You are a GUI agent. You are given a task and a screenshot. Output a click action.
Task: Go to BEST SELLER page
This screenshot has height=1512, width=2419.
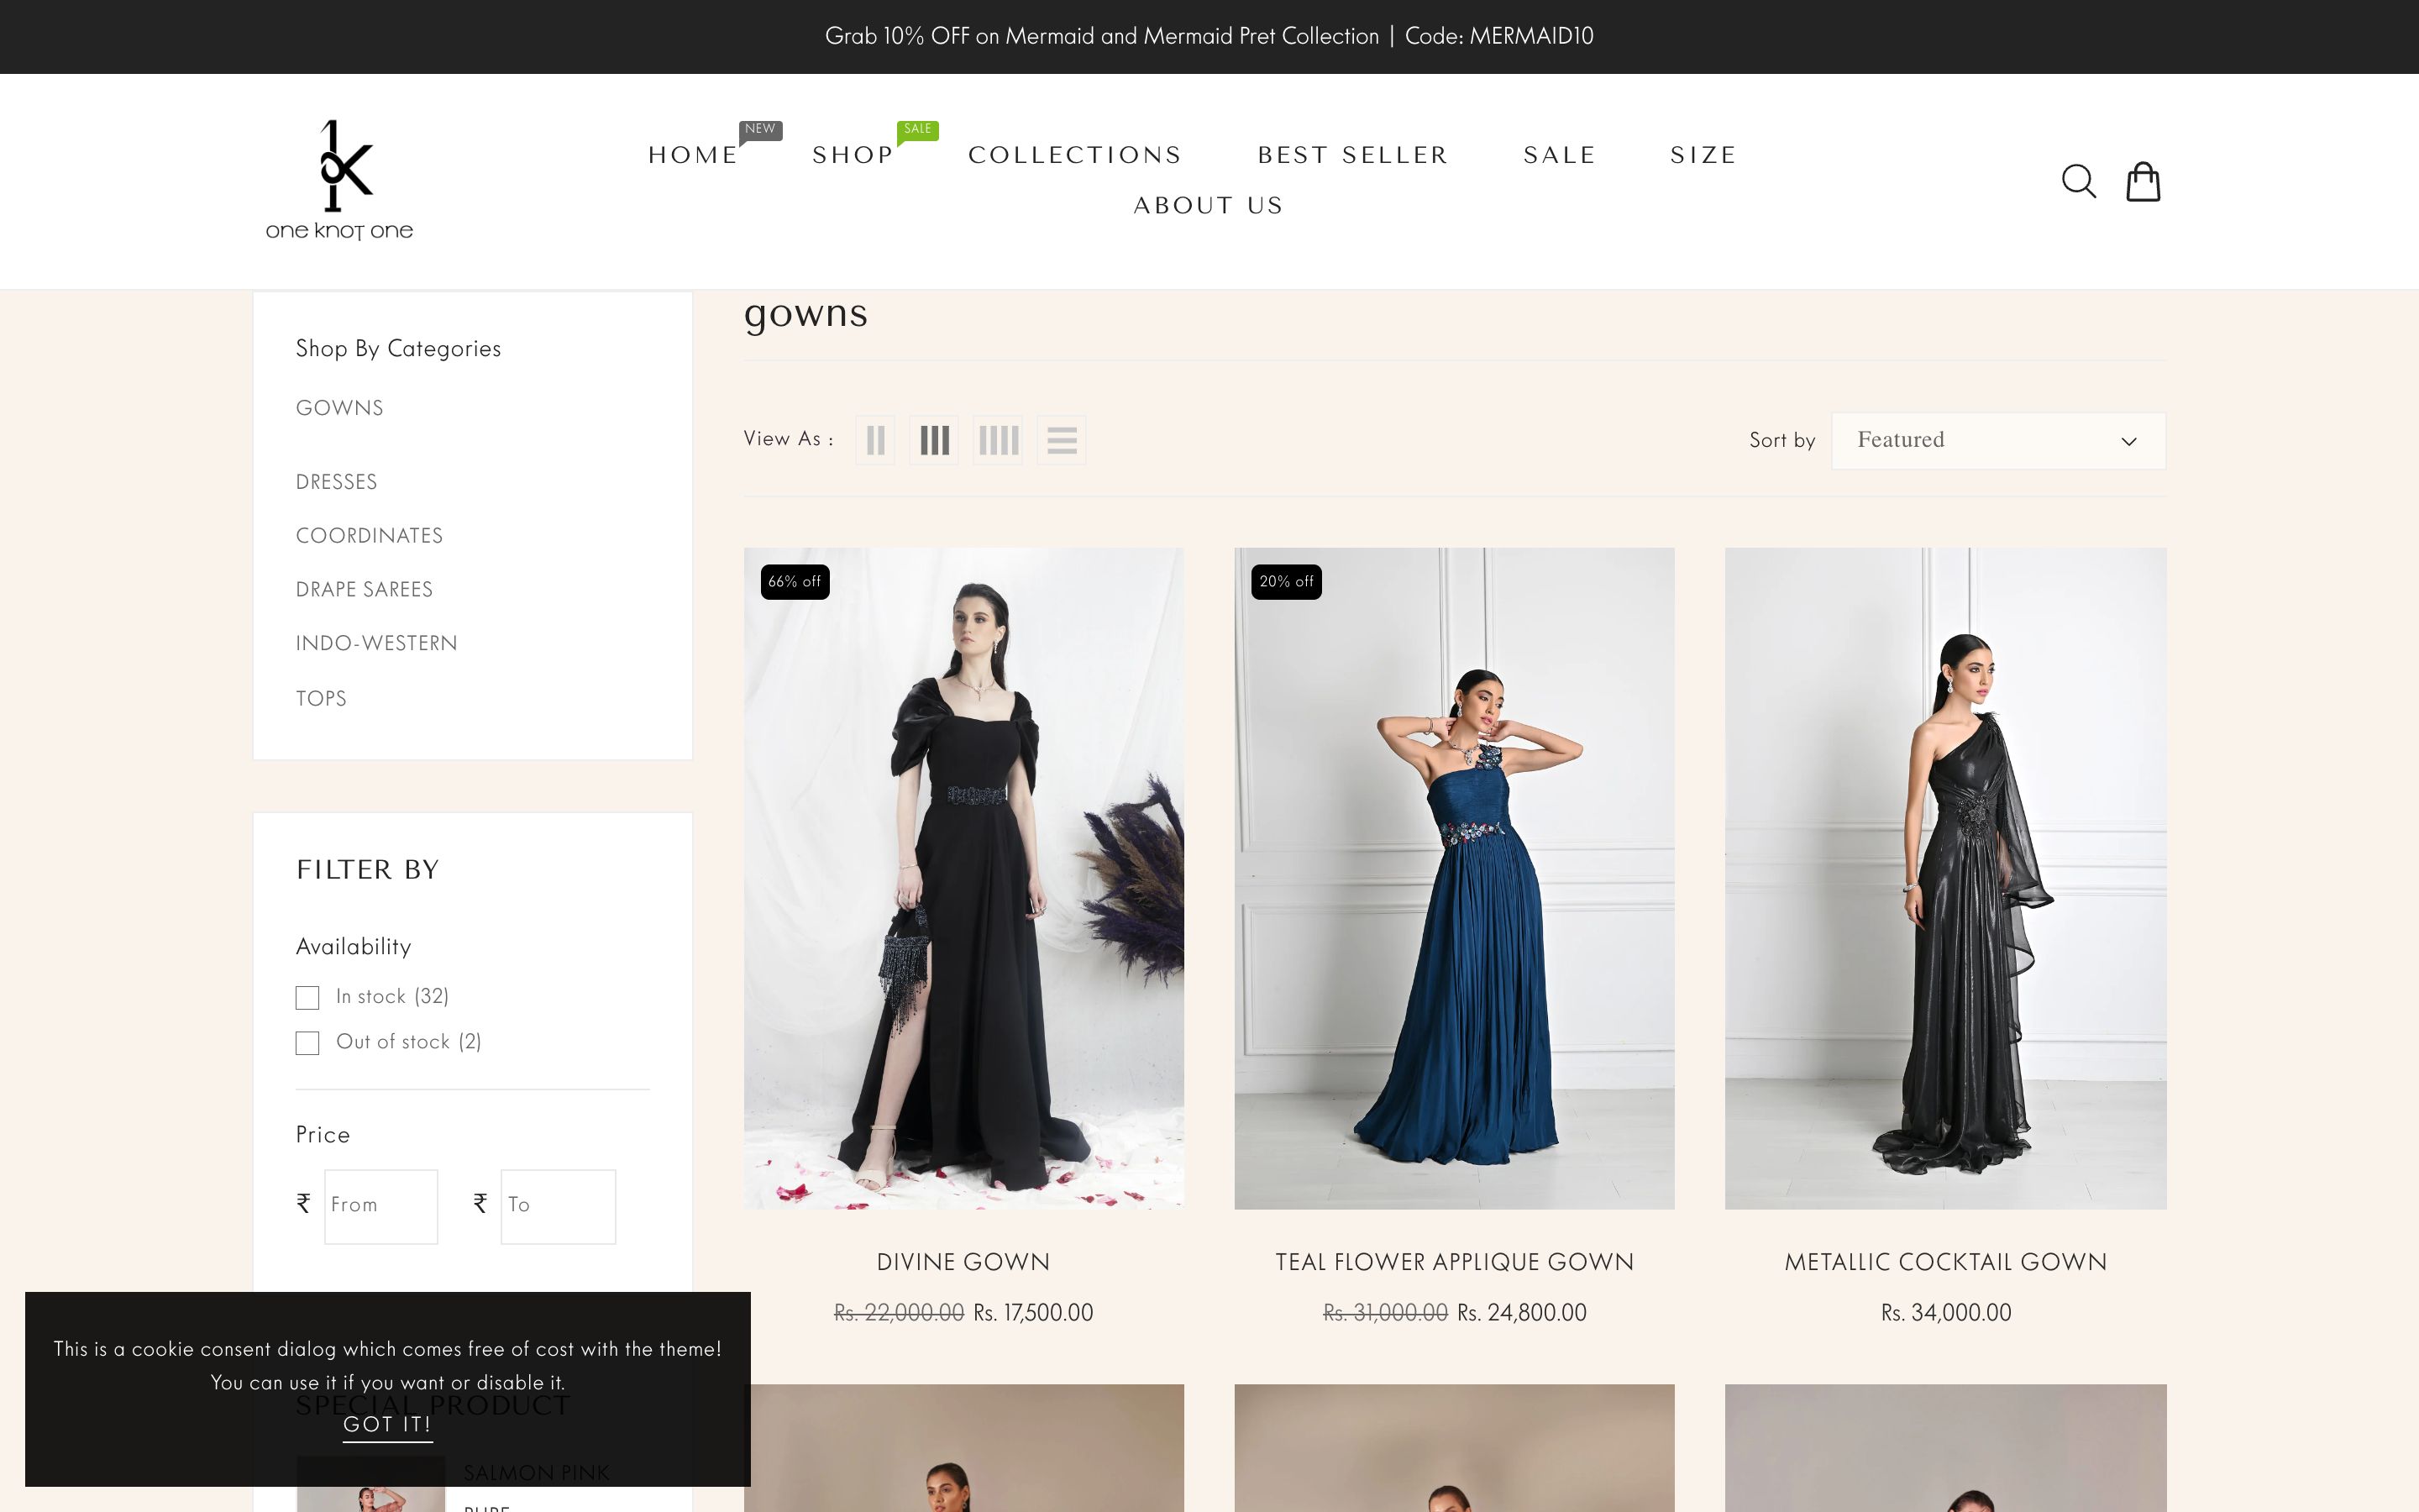click(1352, 155)
